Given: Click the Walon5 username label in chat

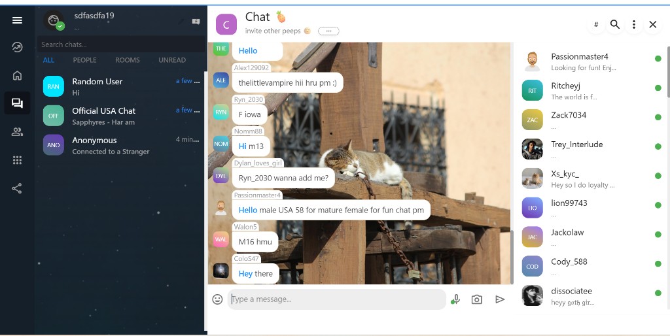Looking at the screenshot, I should click(x=245, y=227).
